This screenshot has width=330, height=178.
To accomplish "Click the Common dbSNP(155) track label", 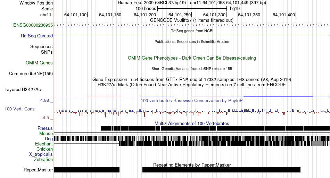I will pyautogui.click(x=31, y=73).
